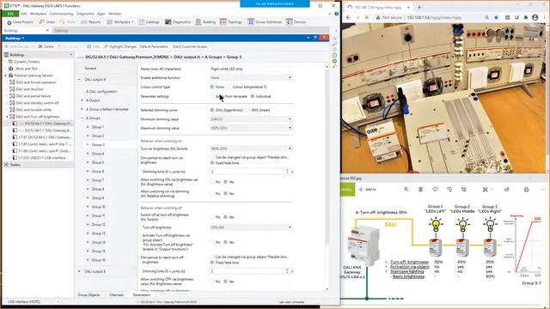Screen dimensions: 550x309
Task: Select Group 4 in parameter tree
Action: coord(98,154)
